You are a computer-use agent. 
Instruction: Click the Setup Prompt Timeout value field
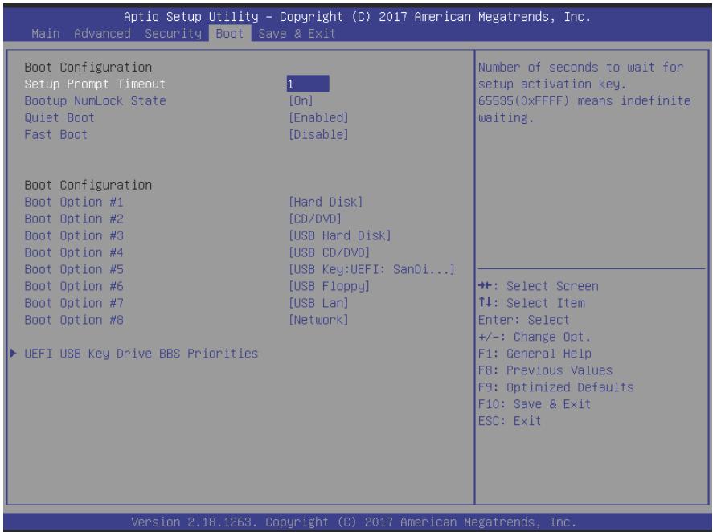tap(308, 84)
